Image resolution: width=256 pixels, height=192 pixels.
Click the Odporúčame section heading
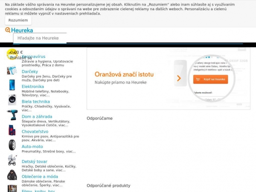[99, 118]
